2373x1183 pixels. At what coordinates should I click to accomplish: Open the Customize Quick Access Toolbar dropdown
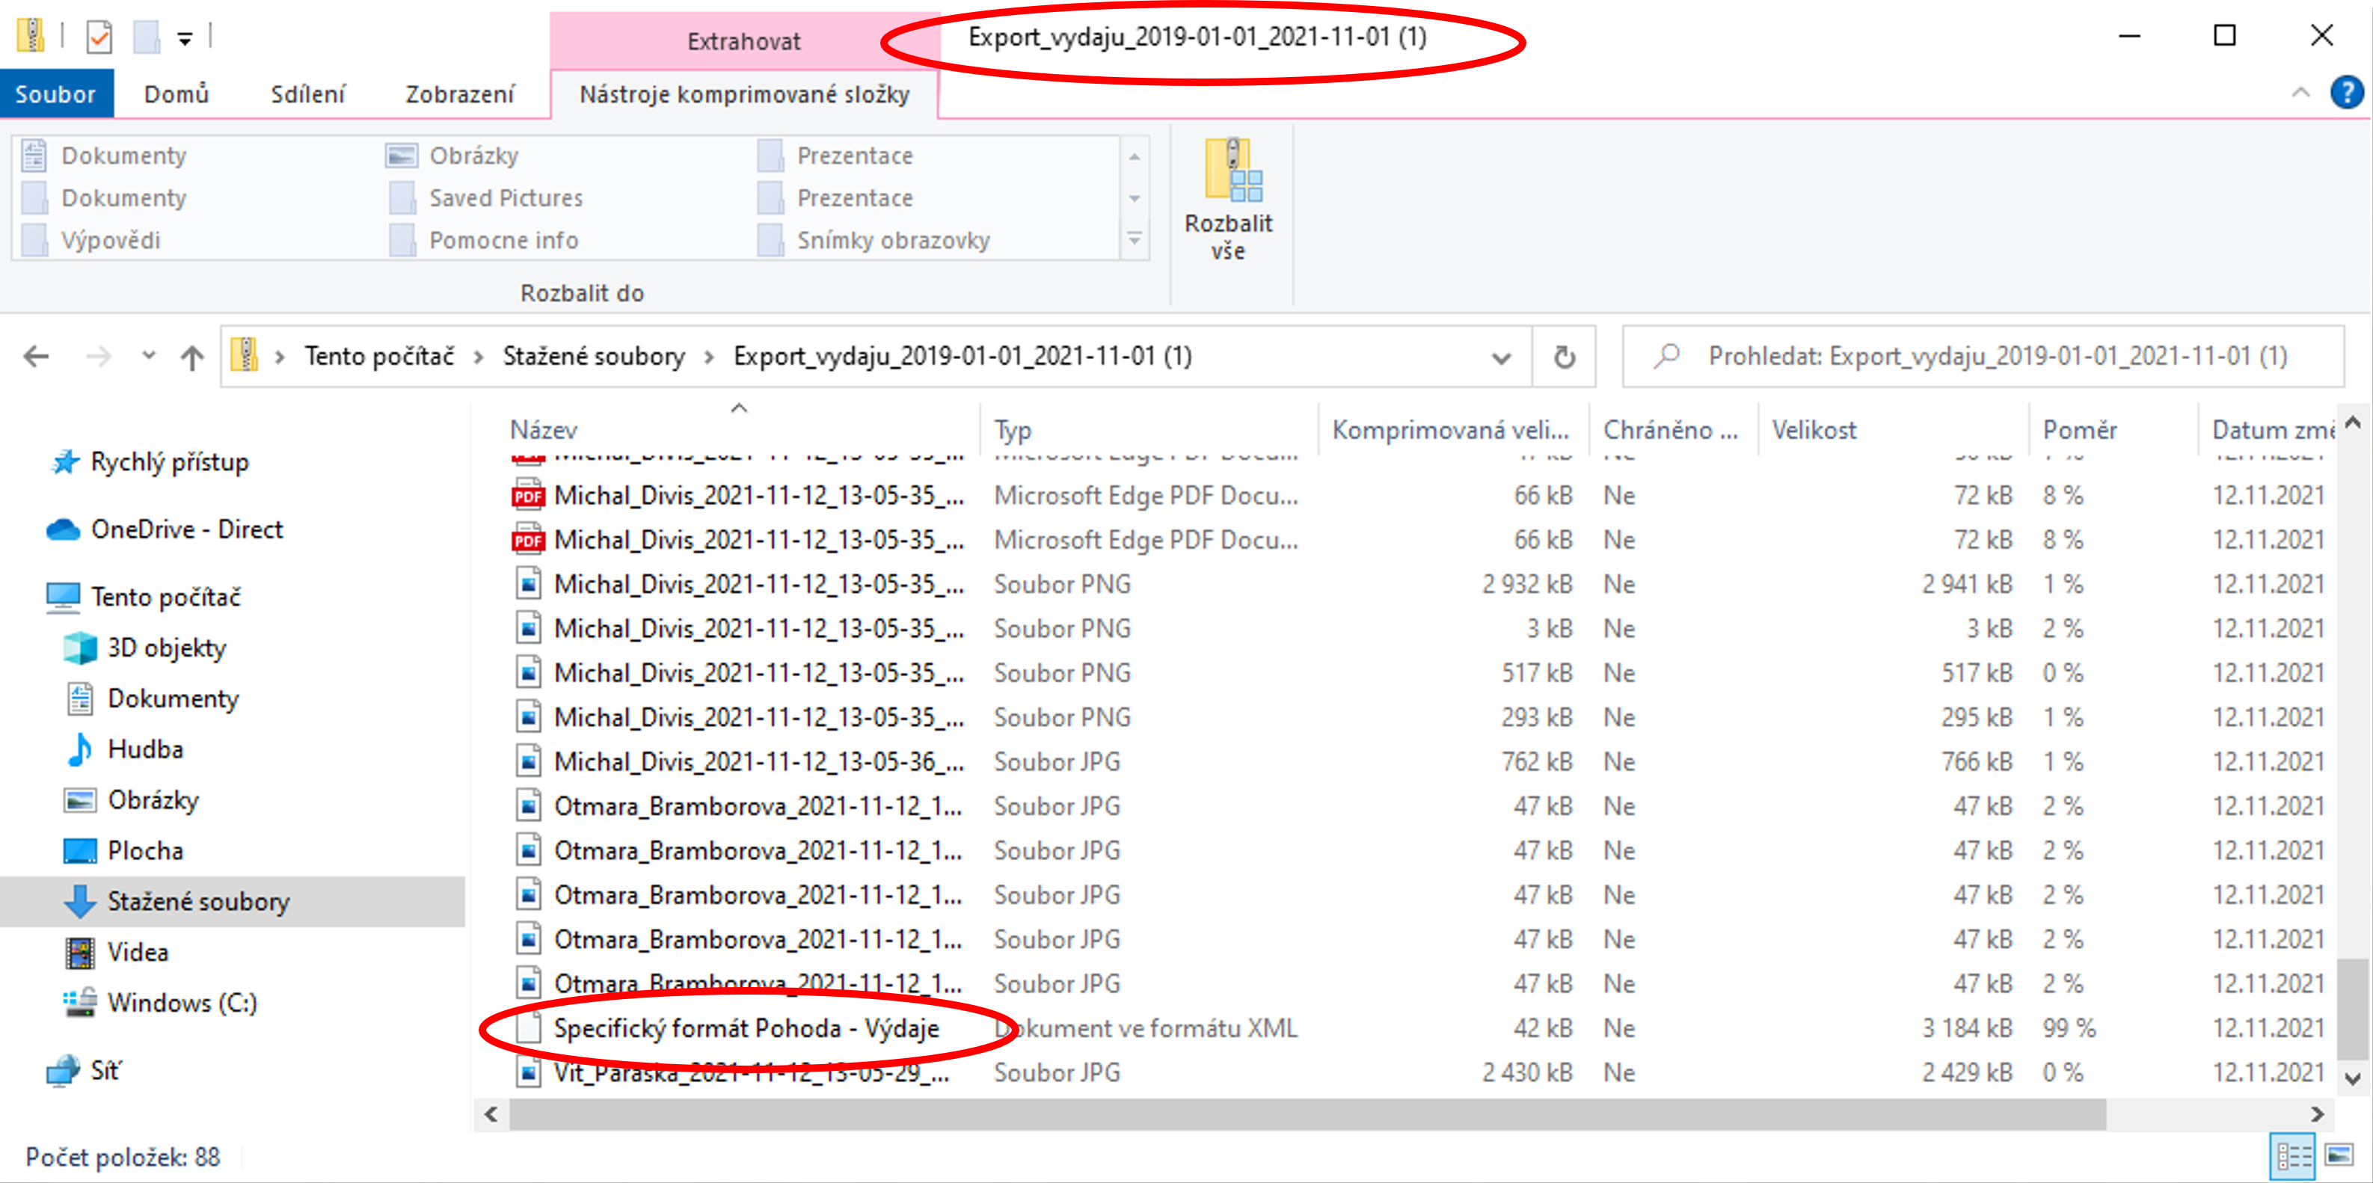pyautogui.click(x=185, y=39)
